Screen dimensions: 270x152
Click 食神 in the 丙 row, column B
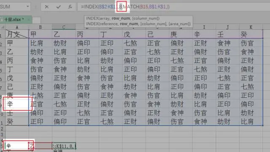point(40,60)
